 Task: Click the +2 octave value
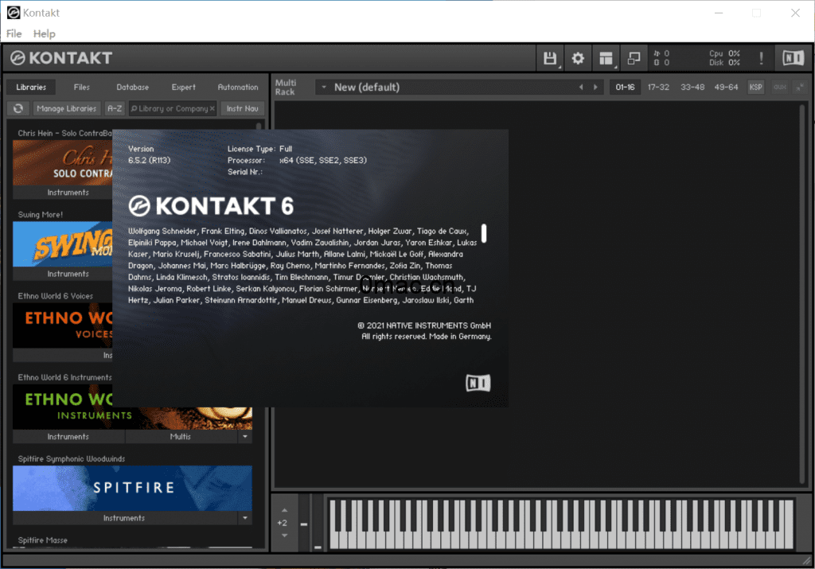(283, 523)
